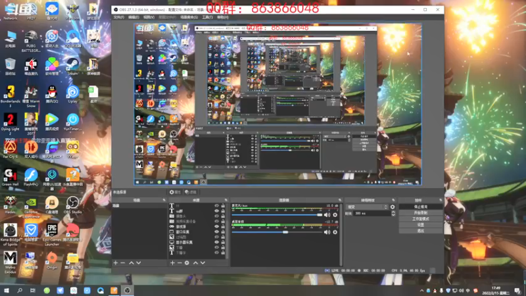The height and width of the screenshot is (296, 526).
Task: Move the scene up with arrow
Action: [x=131, y=262]
